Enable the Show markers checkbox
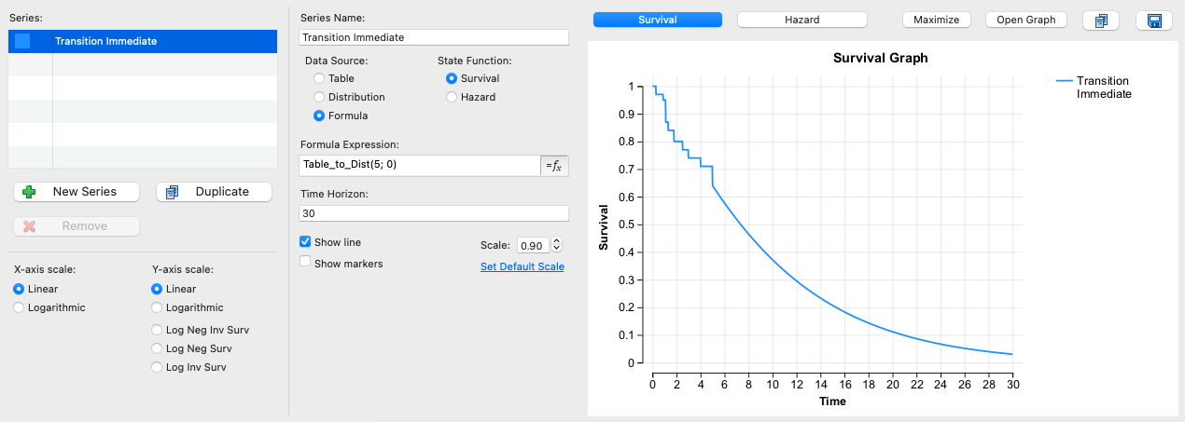 305,264
